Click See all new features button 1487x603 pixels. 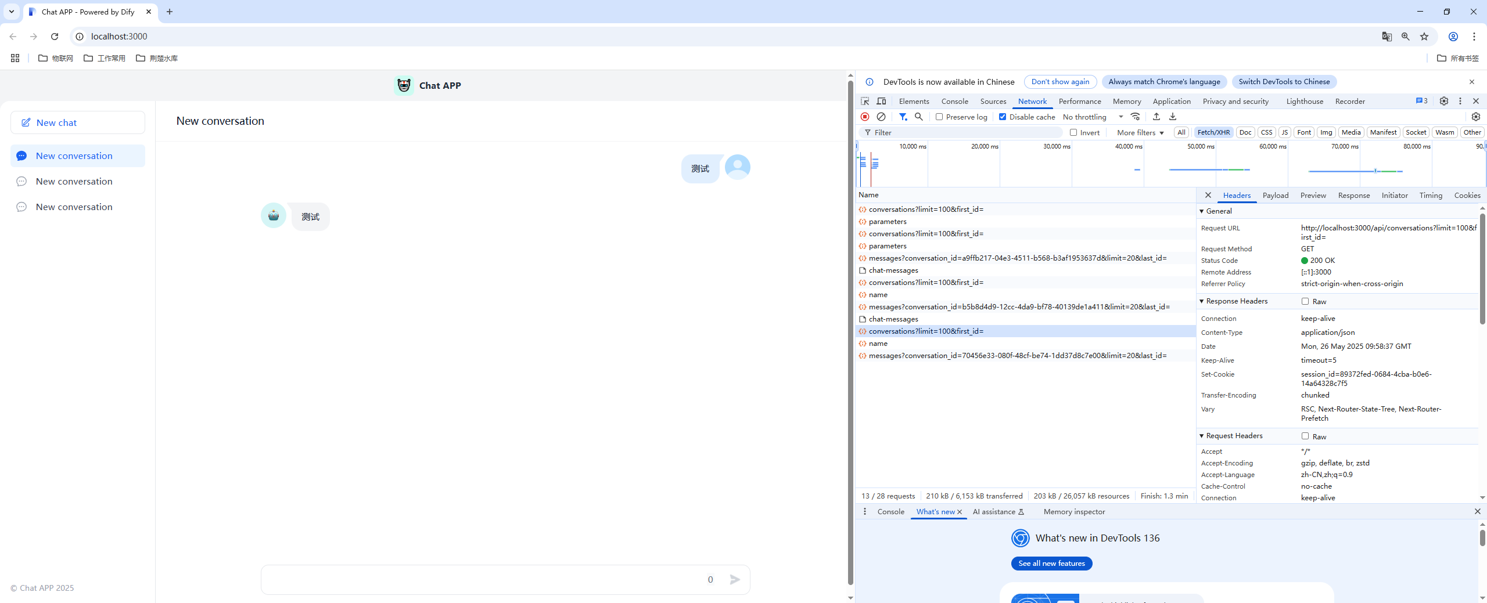coord(1051,564)
